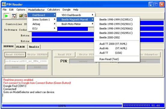The image size is (166, 109).
Task: Switch to the Analiz tab
Action: (34, 47)
